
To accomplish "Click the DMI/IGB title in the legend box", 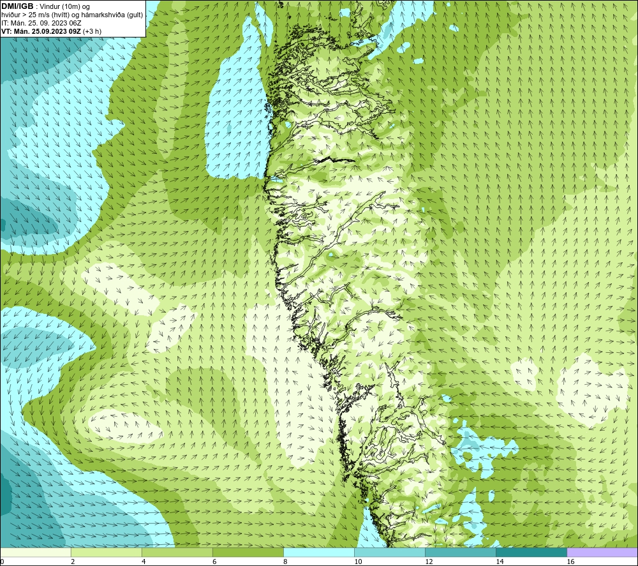I will coord(17,6).
